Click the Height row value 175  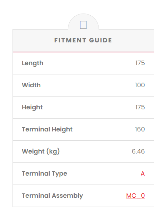point(140,107)
